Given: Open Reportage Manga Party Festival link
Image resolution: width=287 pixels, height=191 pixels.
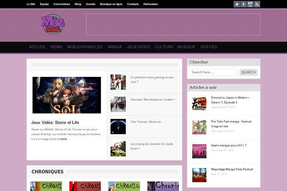Looking at the screenshot, I should (x=232, y=169).
